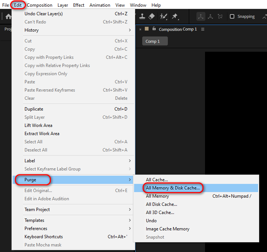Close the open Edit menu

click(18, 5)
